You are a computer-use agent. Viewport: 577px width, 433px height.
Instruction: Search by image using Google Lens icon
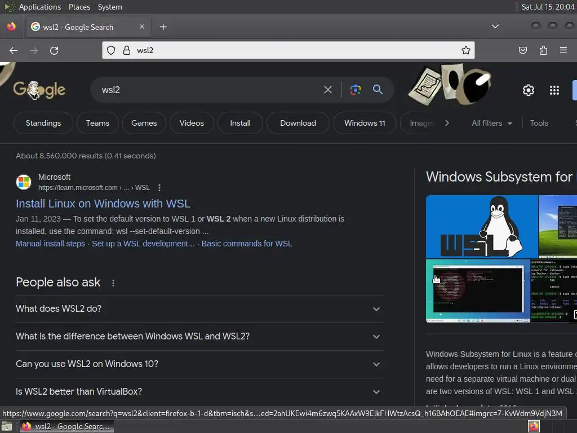click(355, 90)
